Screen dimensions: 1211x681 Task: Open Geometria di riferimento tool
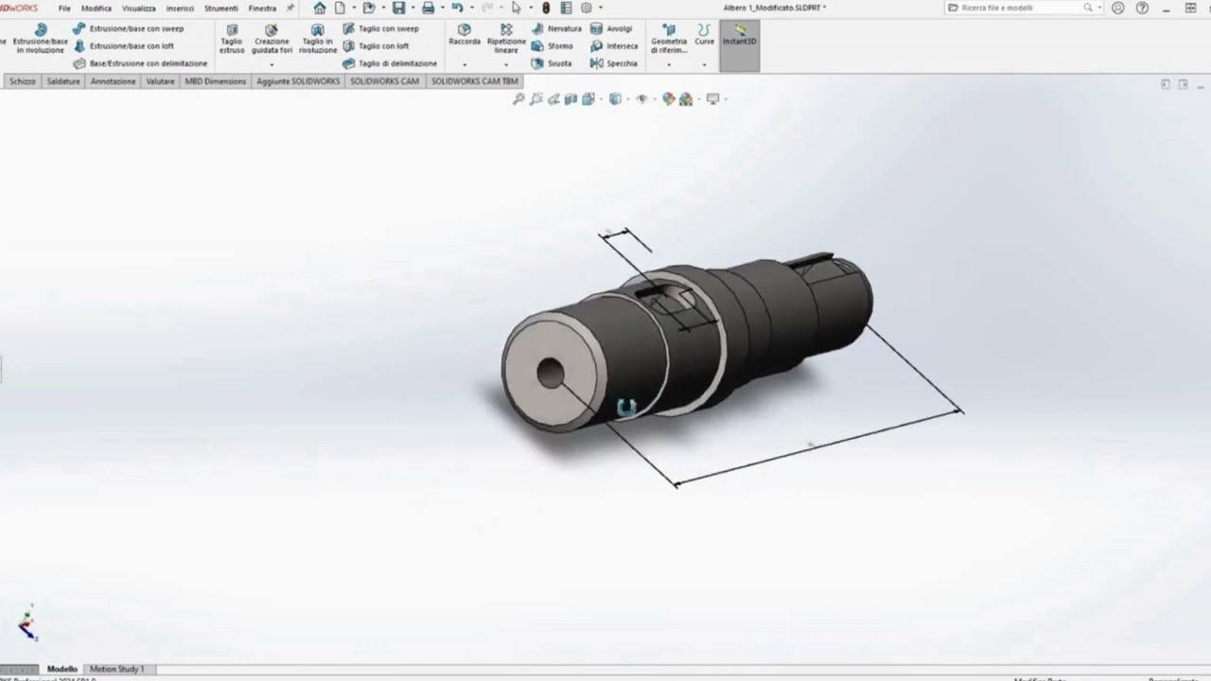click(x=669, y=39)
